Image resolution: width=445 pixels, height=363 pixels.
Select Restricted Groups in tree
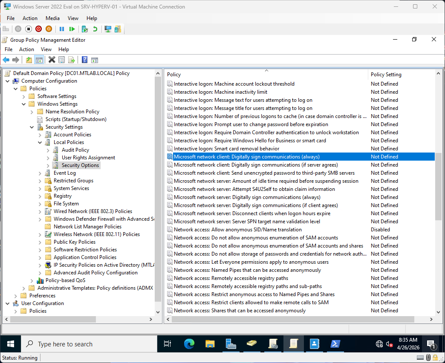73,181
